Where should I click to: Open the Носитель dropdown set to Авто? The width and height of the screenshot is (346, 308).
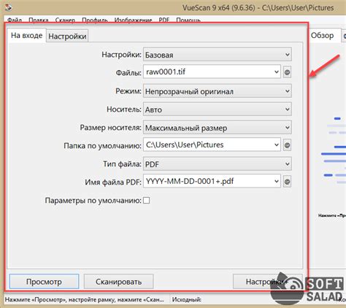[x=218, y=109]
